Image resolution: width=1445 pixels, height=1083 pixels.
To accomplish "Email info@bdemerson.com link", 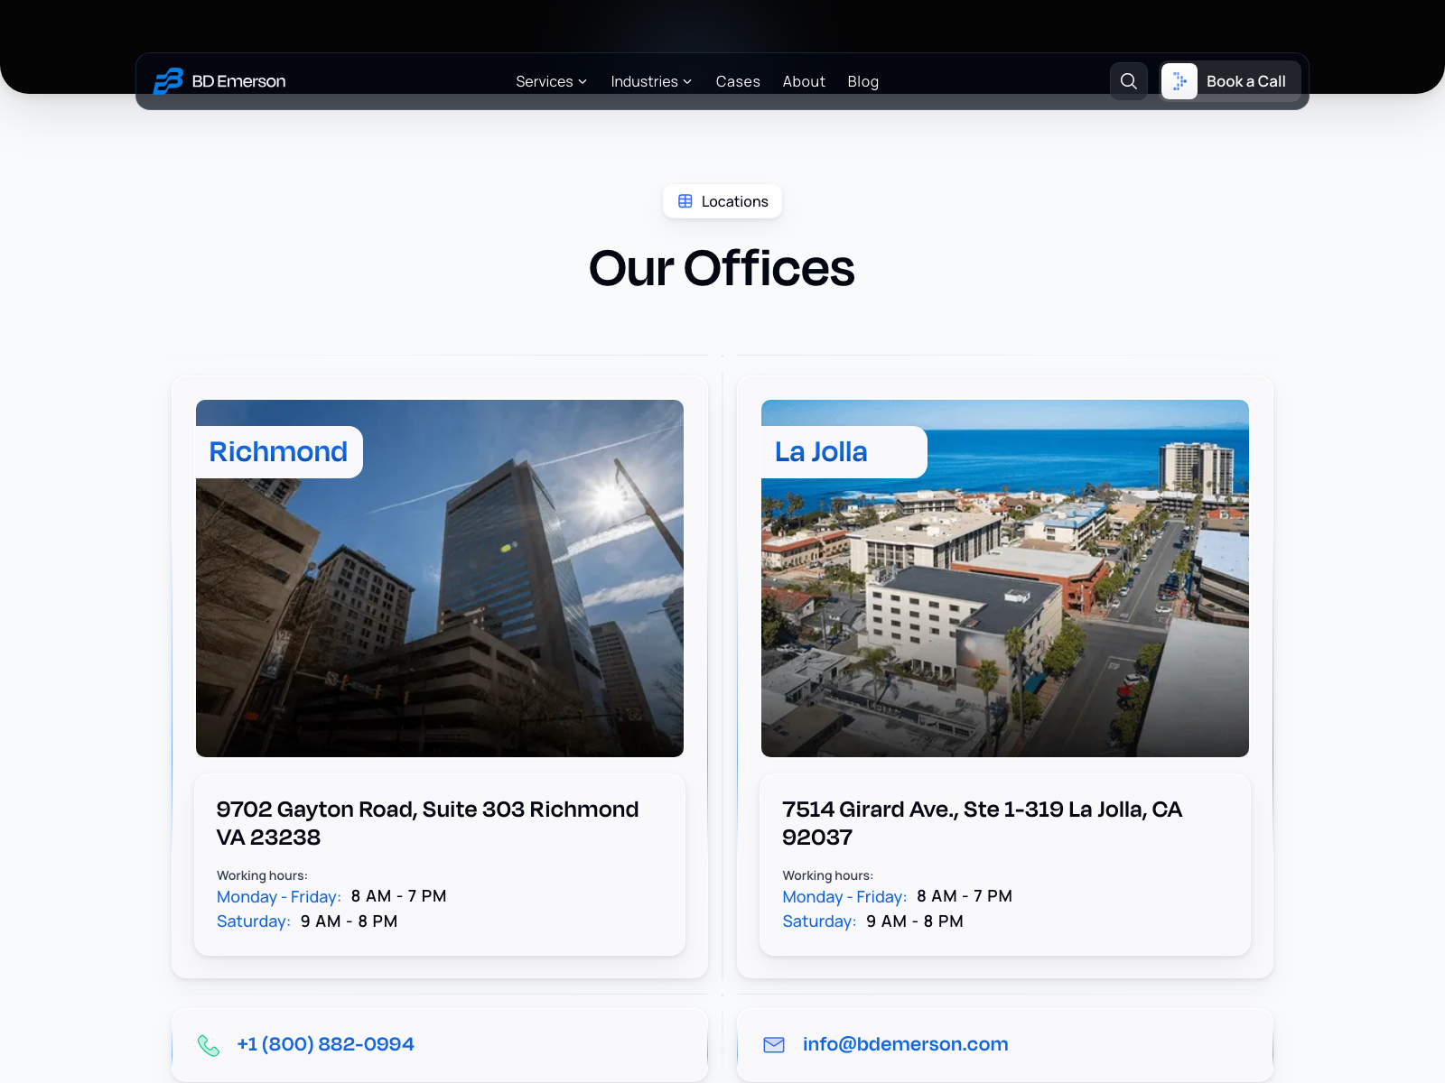I will click(x=905, y=1044).
